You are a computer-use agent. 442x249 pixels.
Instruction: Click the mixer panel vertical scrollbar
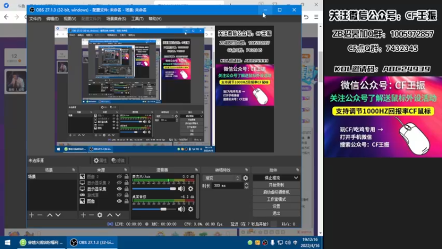(198, 196)
